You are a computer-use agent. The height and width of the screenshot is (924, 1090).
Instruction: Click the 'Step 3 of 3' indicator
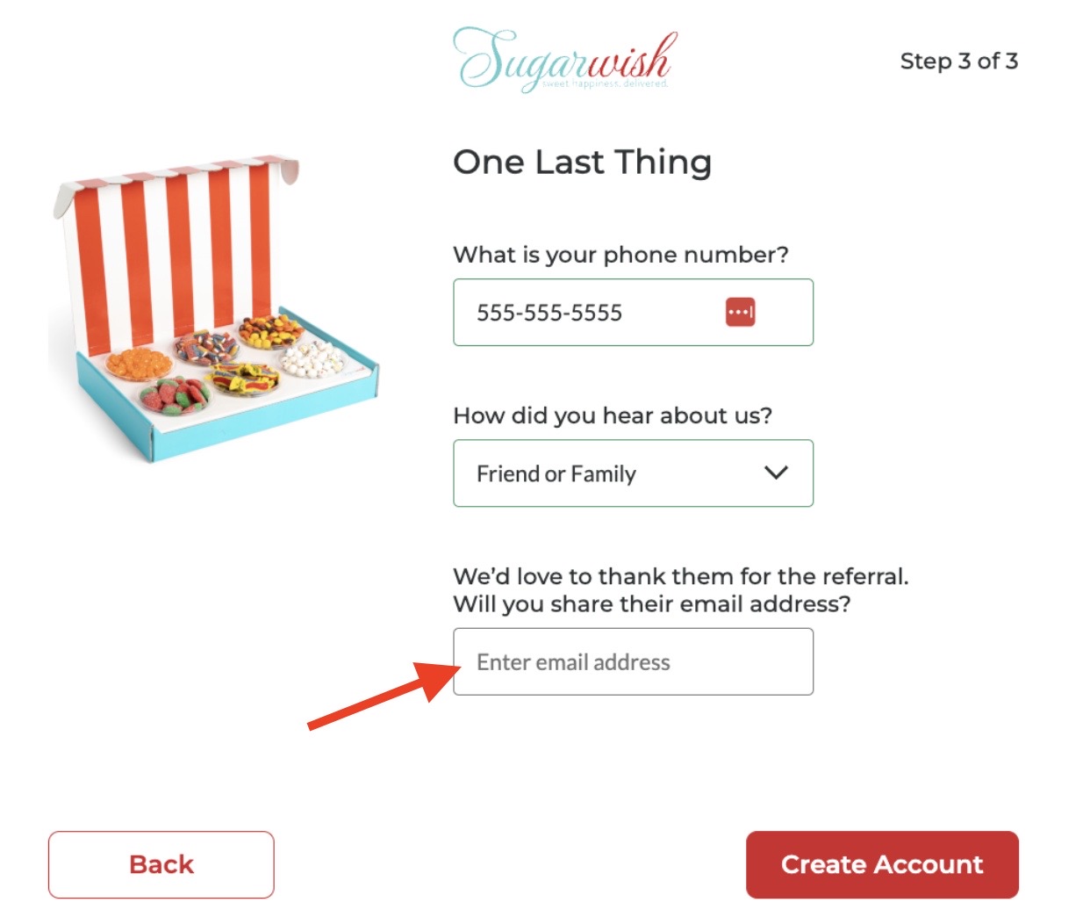(x=958, y=61)
